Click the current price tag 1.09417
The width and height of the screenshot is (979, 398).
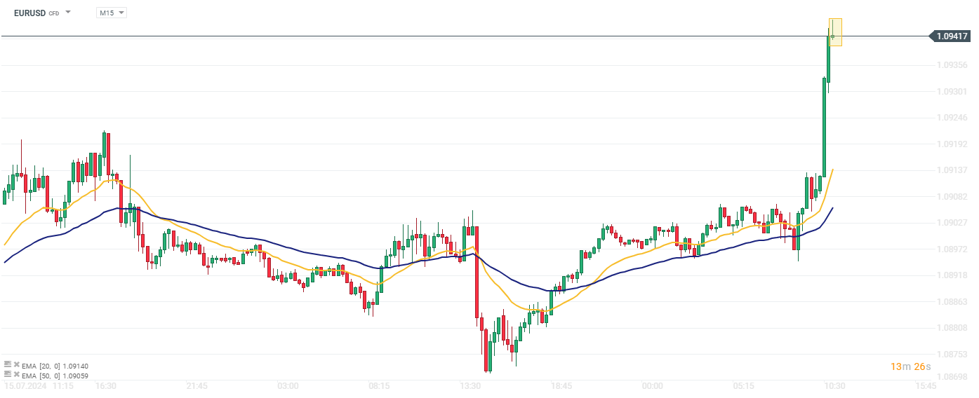click(952, 36)
